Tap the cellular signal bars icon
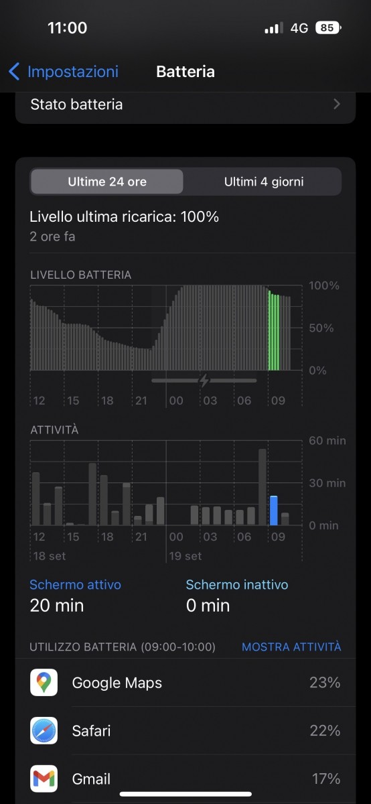 [274, 28]
